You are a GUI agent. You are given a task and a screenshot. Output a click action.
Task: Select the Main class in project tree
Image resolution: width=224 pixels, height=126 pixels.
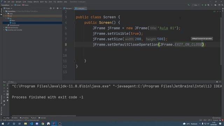tap(12, 21)
